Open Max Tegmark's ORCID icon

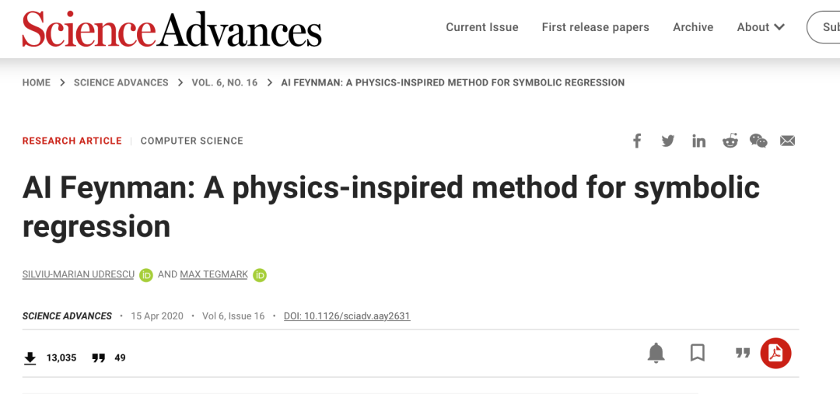click(260, 275)
